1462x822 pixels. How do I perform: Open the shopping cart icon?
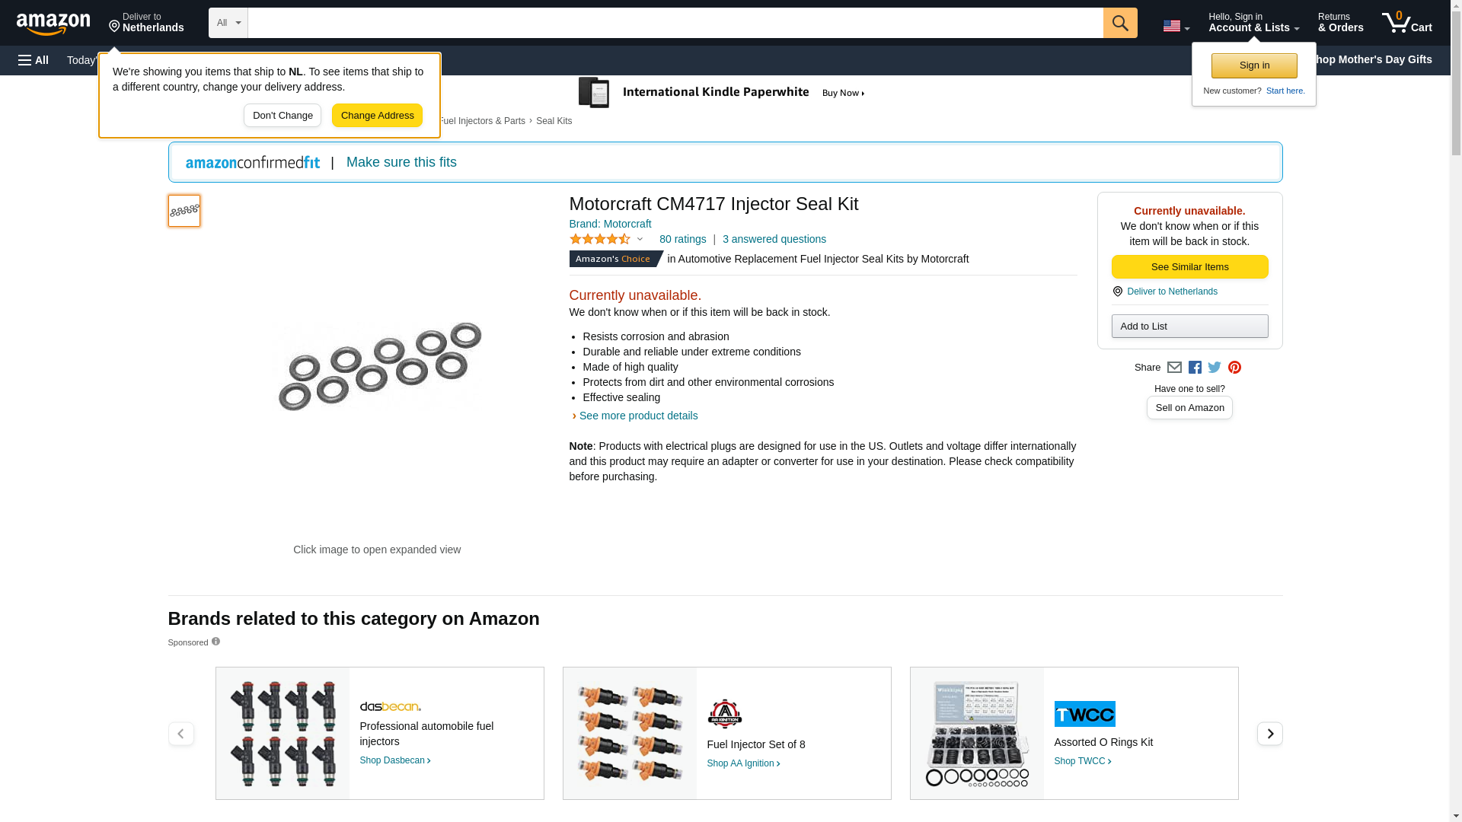(x=1406, y=23)
